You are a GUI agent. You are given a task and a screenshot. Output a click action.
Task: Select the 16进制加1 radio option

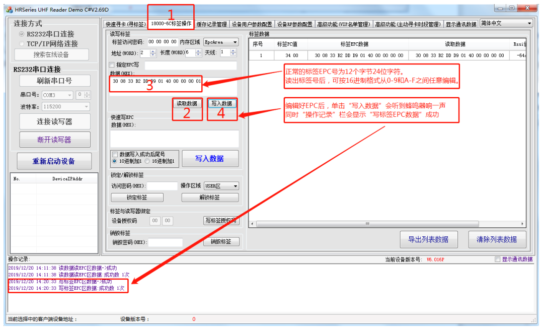point(147,161)
